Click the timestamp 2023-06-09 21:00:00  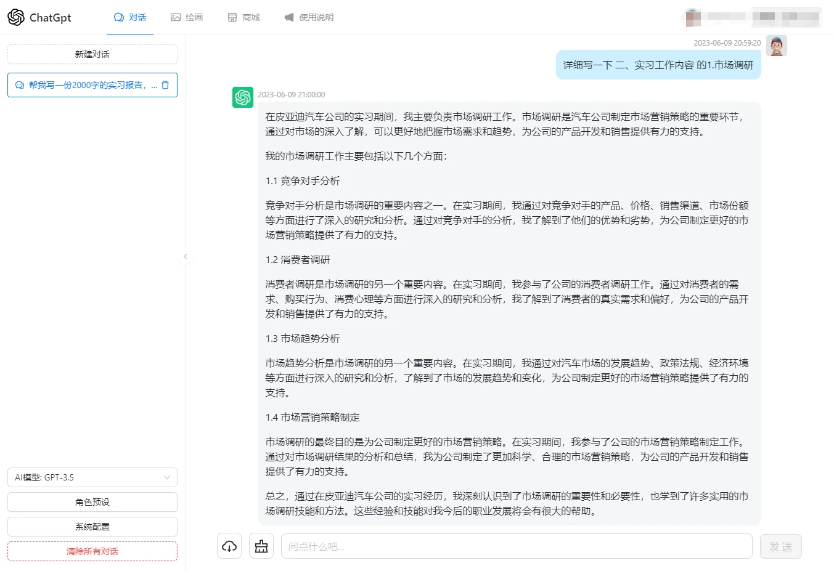coord(291,95)
